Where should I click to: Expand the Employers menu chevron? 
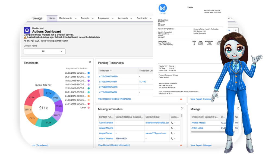[112, 18]
